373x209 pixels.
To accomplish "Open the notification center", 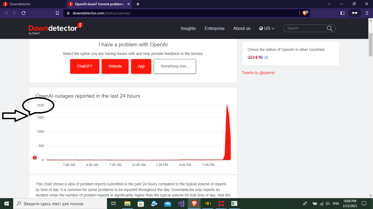I will [364, 204].
